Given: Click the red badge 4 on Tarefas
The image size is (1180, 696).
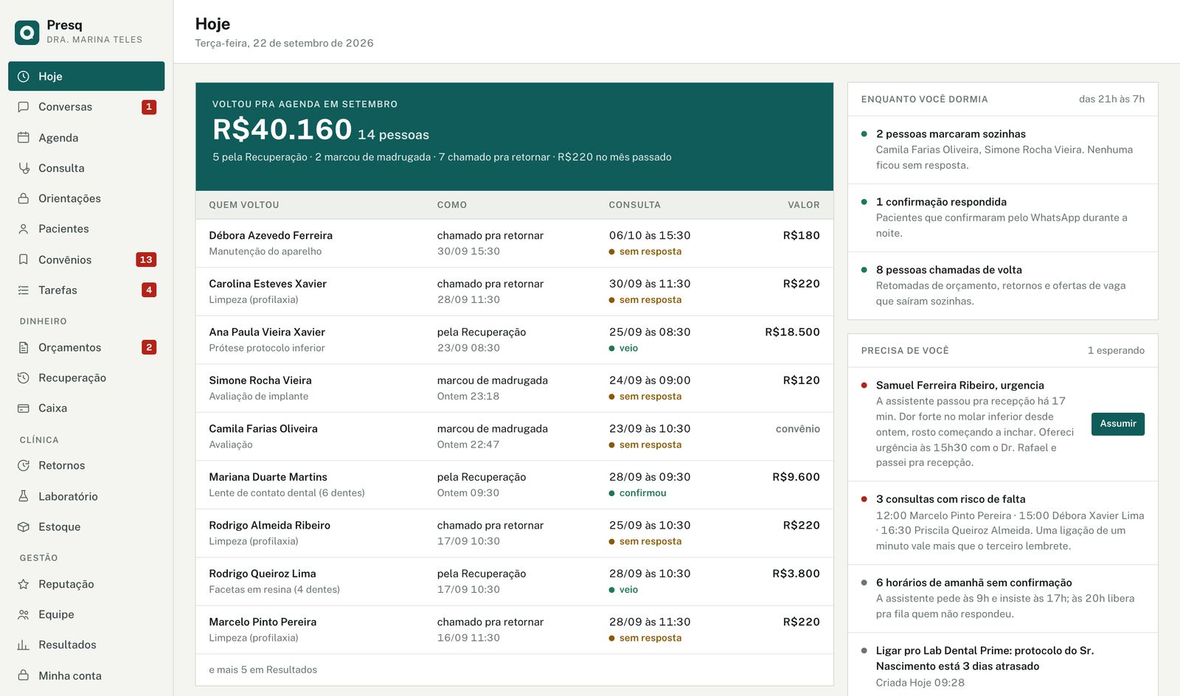Looking at the screenshot, I should (149, 290).
